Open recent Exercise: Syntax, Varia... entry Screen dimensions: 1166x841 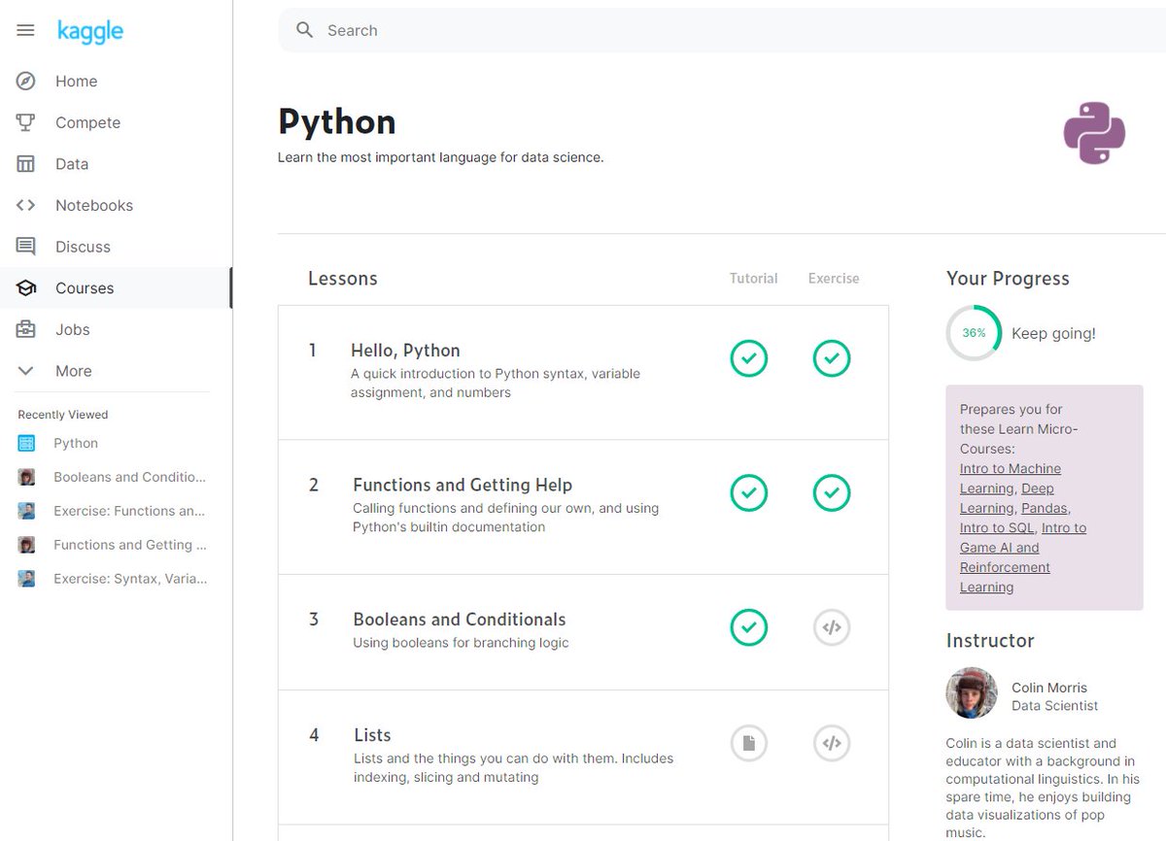point(130,579)
